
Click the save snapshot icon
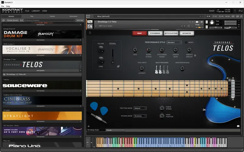188,26
